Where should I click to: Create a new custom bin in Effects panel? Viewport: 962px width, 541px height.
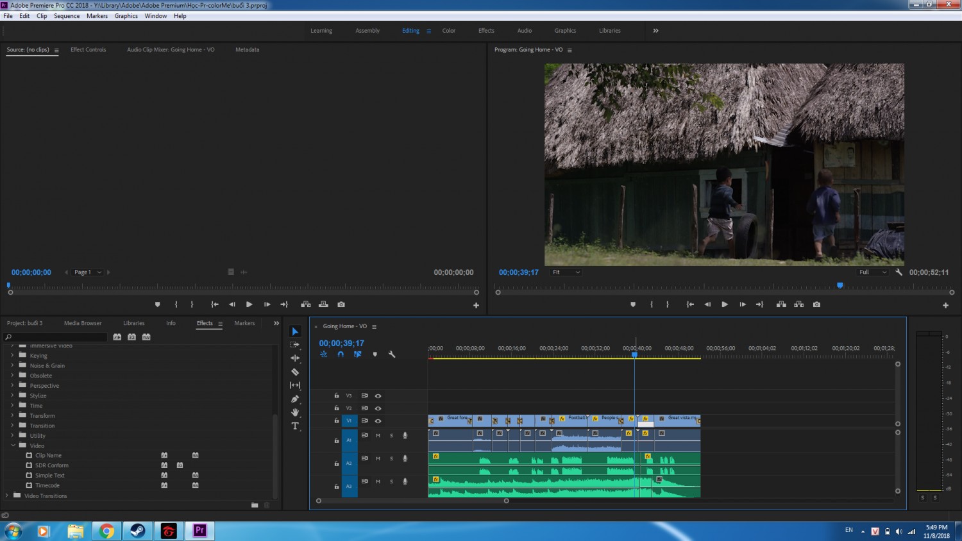pyautogui.click(x=255, y=505)
